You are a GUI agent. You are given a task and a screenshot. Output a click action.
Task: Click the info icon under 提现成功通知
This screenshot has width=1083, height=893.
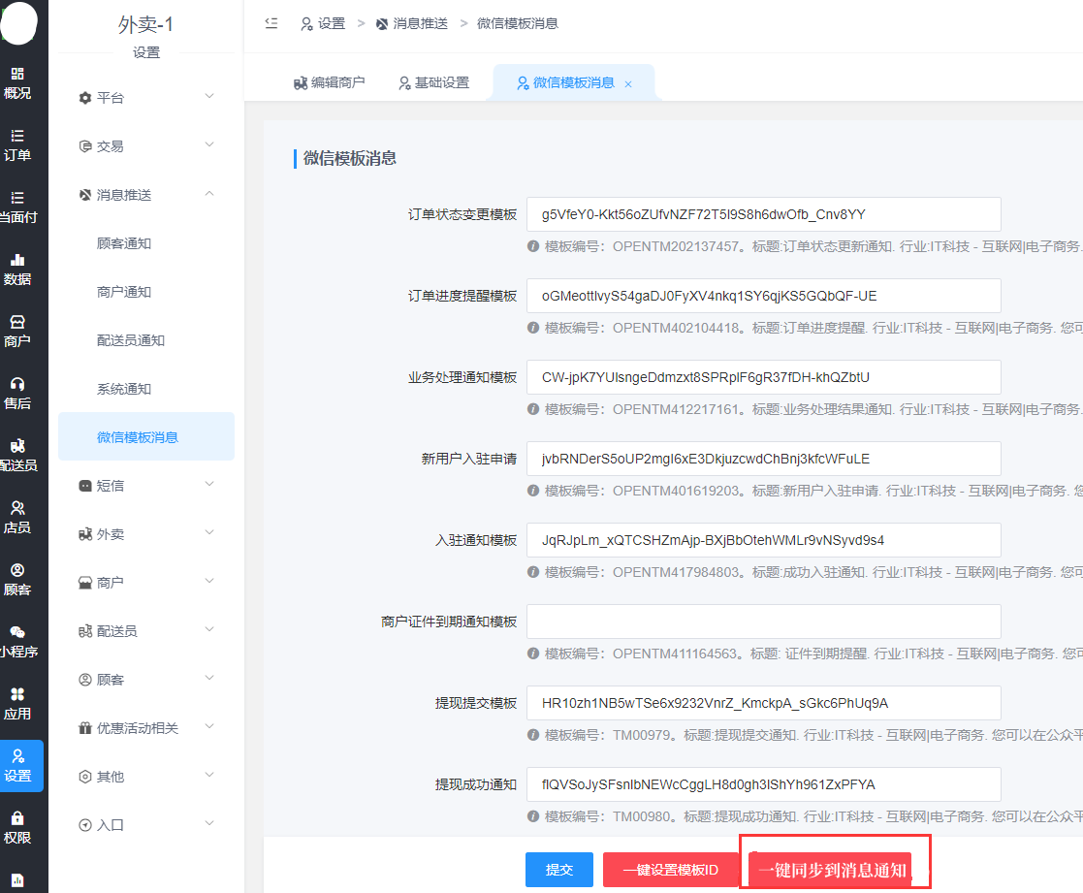(x=533, y=817)
